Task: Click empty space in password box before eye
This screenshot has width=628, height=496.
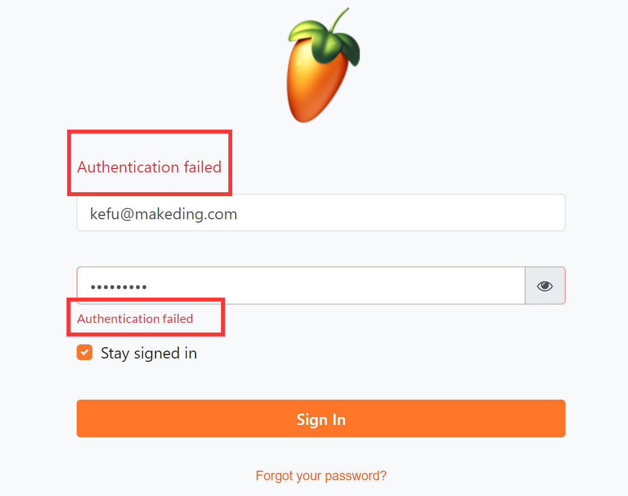Action: pos(338,286)
